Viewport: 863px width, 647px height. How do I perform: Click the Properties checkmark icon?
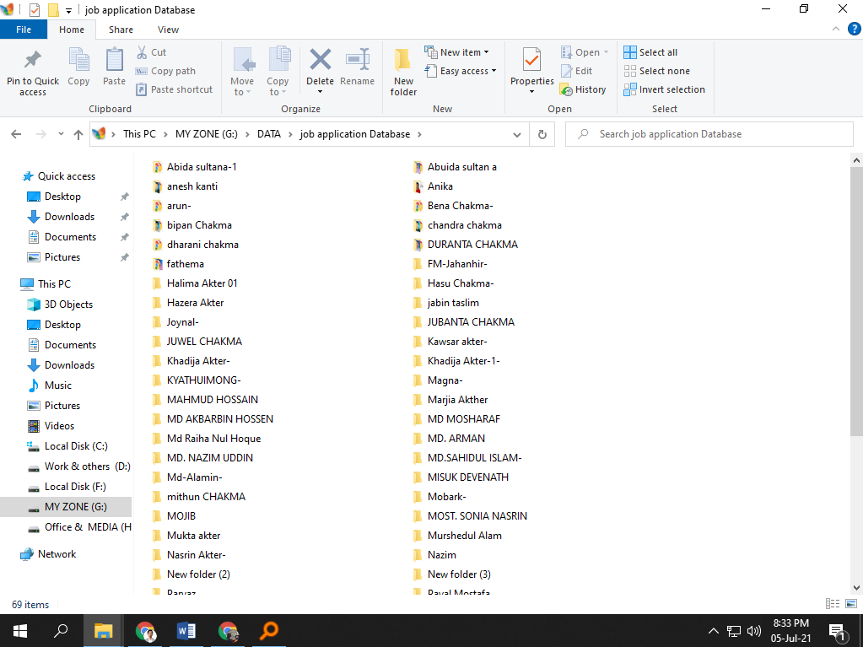tap(531, 60)
